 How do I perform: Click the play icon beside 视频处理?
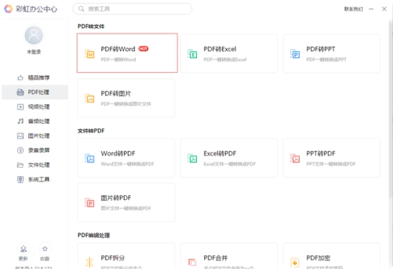pos(20,107)
